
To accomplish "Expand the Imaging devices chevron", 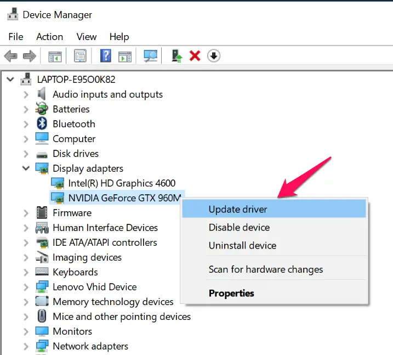I will [26, 257].
